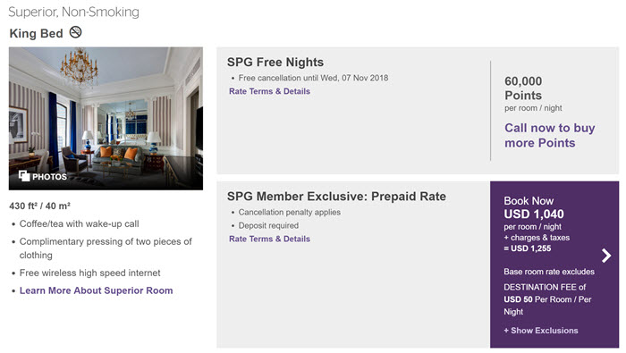Click the DESTINATION FEE notice text
Screen dimensions: 626x353
pos(547,299)
